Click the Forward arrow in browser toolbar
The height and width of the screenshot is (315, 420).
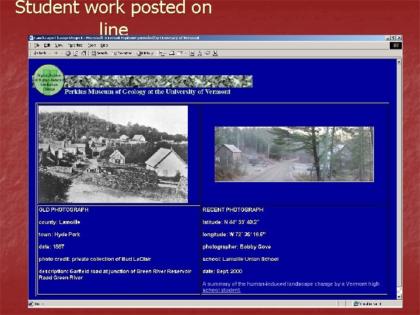56,53
